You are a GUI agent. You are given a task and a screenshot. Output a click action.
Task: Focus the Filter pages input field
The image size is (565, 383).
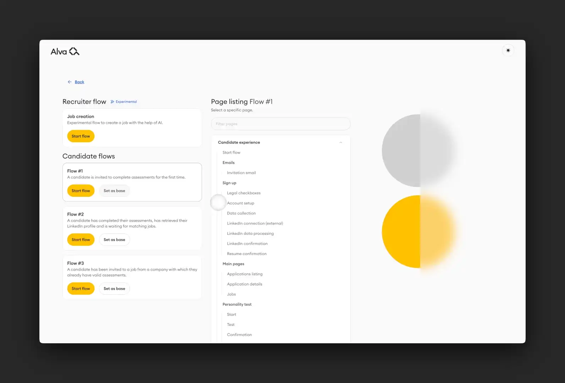(x=280, y=124)
